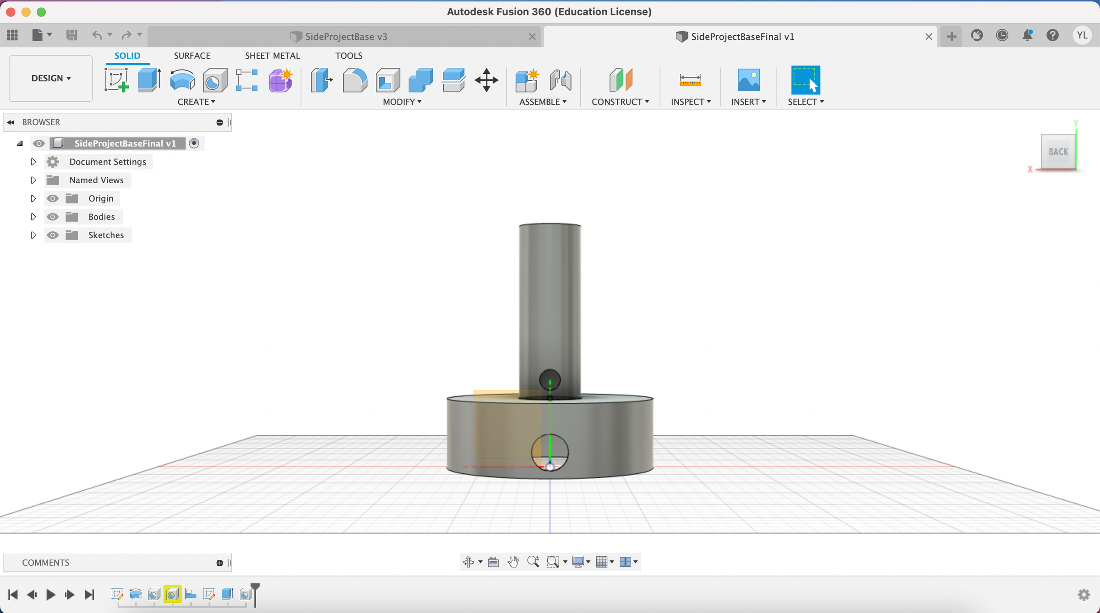The height and width of the screenshot is (613, 1100).
Task: Click the Create Sketch tool icon
Action: point(116,80)
